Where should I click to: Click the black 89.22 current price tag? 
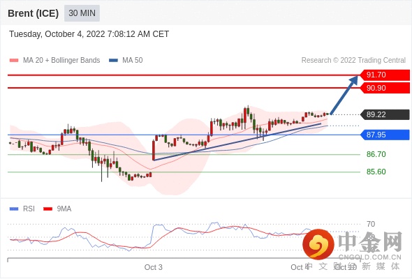tap(385, 114)
